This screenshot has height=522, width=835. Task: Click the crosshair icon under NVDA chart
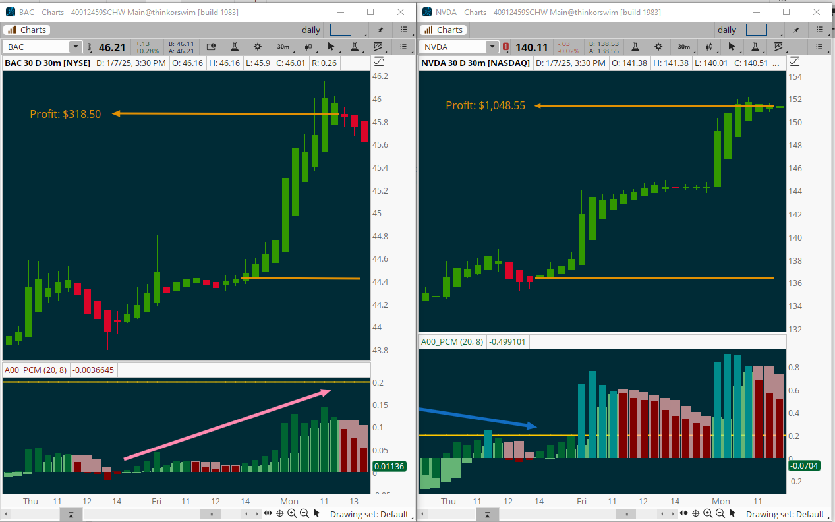coord(696,513)
